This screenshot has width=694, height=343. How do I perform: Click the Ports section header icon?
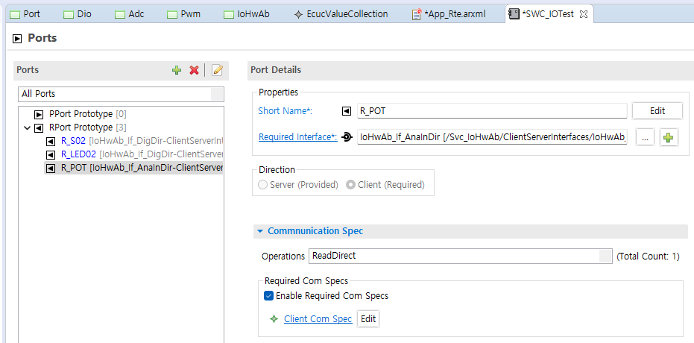click(x=17, y=38)
